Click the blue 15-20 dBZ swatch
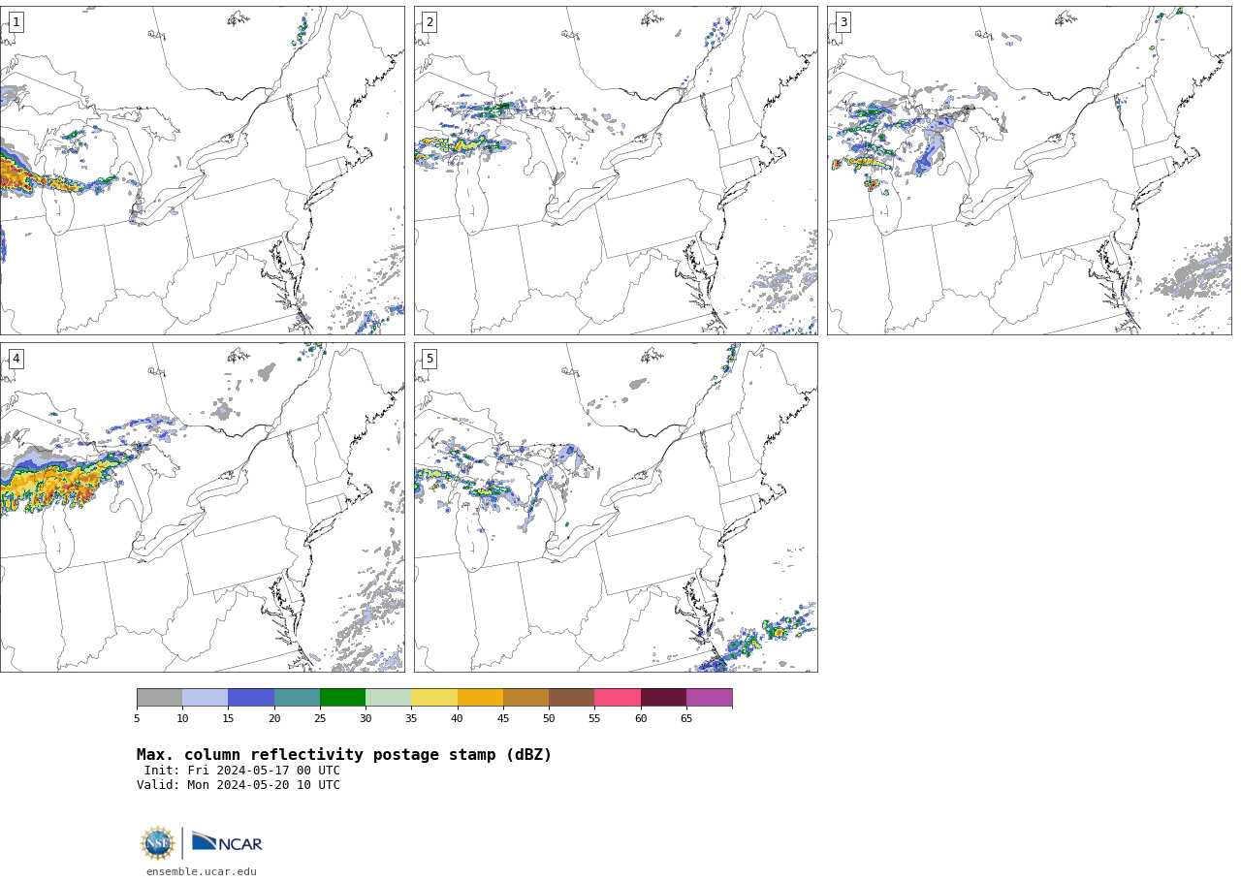The width and height of the screenshot is (1241, 882). [251, 698]
